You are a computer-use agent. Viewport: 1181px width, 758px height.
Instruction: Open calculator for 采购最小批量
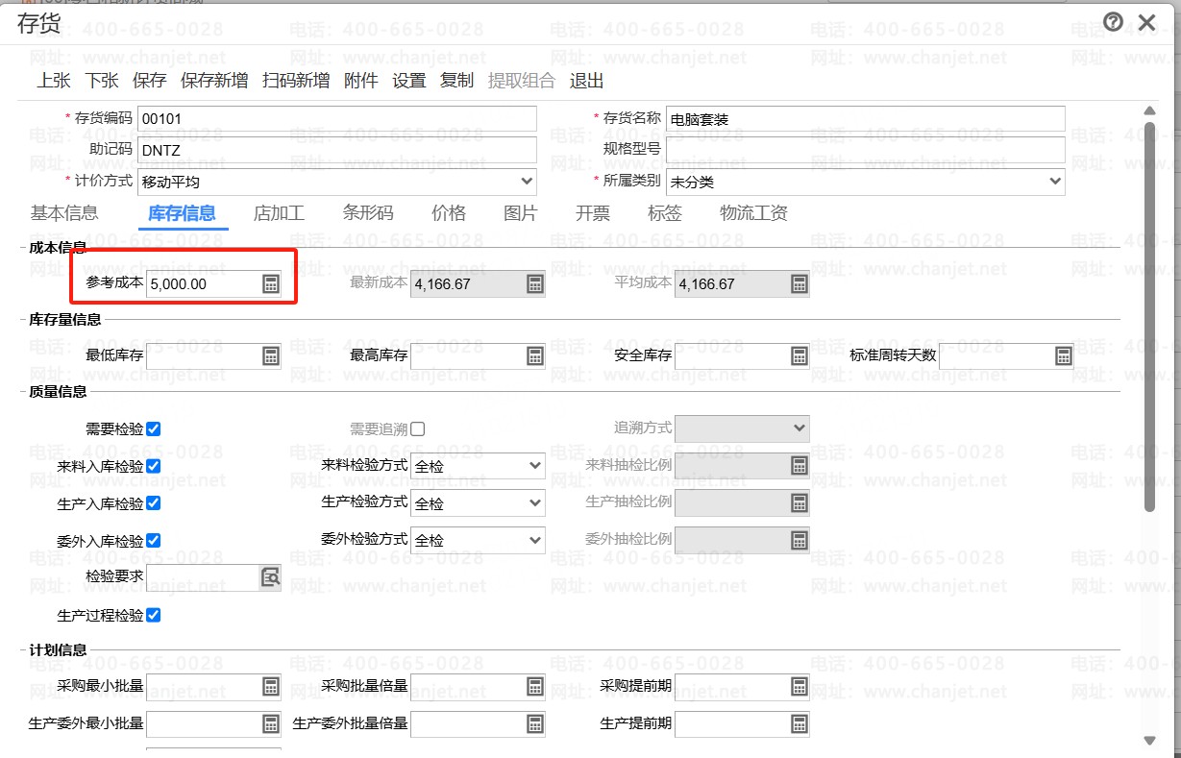(271, 686)
